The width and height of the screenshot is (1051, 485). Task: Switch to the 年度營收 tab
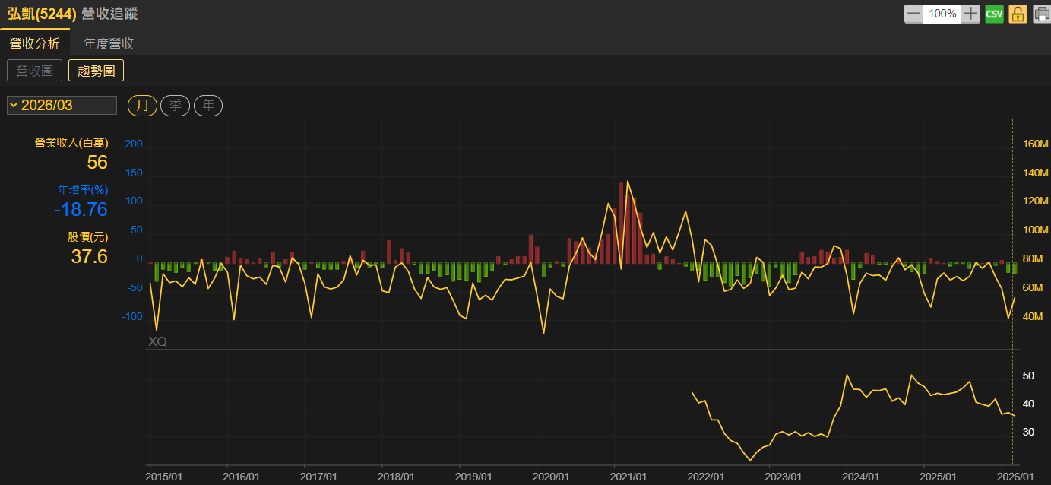point(109,43)
